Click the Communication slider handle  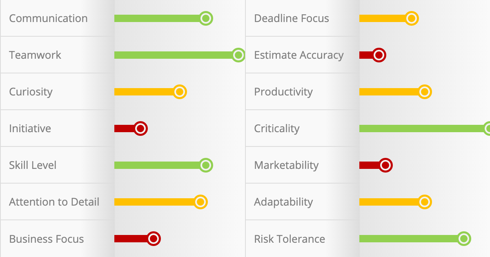tap(206, 18)
